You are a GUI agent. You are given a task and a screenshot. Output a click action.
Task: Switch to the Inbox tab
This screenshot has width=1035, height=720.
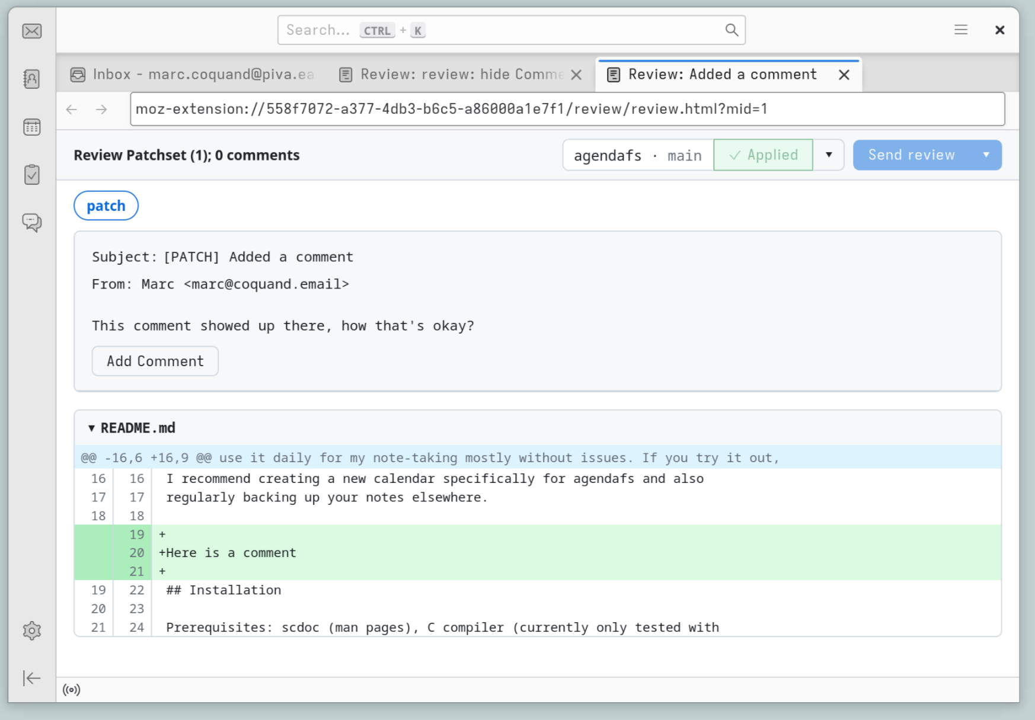point(193,75)
